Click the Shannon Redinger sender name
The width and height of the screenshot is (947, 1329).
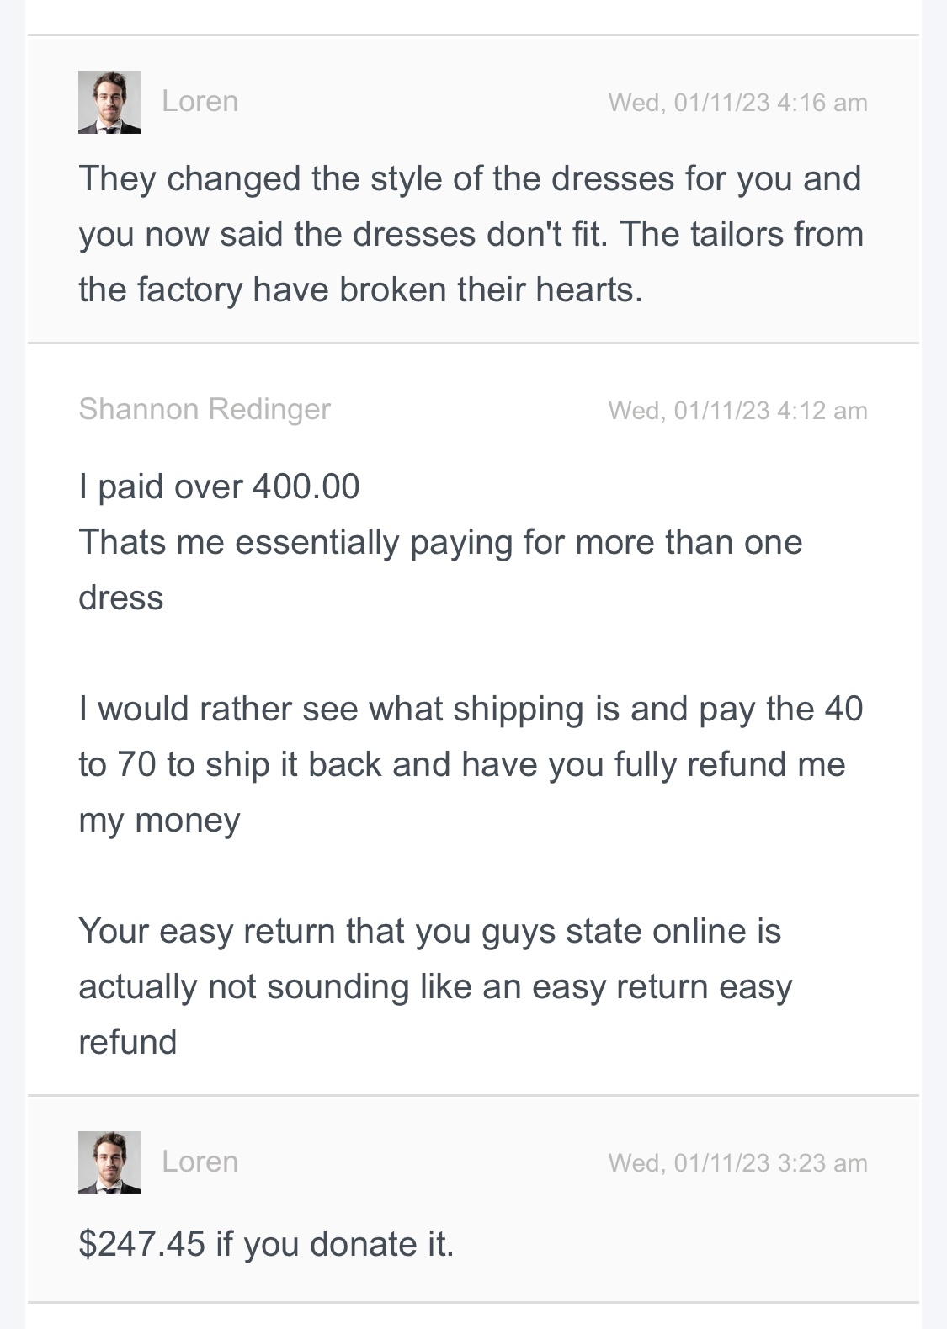pyautogui.click(x=205, y=409)
